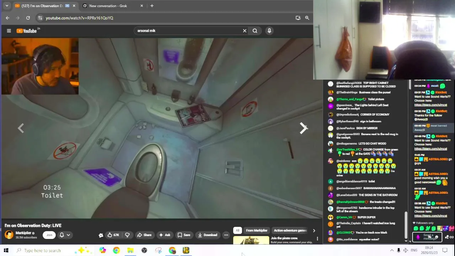This screenshot has width=455, height=256.
Task: Open options for the pirate crew ad
Action: coord(317,239)
